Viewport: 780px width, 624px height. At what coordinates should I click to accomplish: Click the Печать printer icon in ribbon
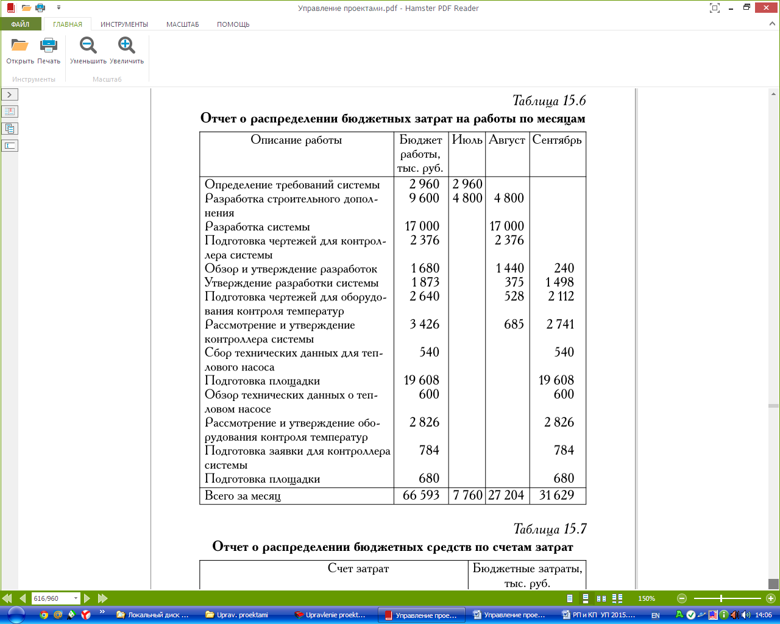coord(49,46)
